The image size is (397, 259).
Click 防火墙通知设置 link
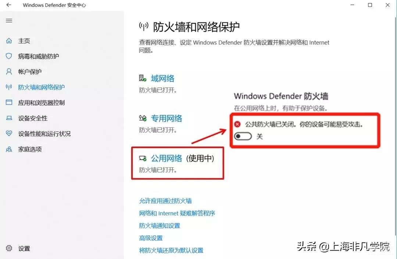(x=160, y=226)
